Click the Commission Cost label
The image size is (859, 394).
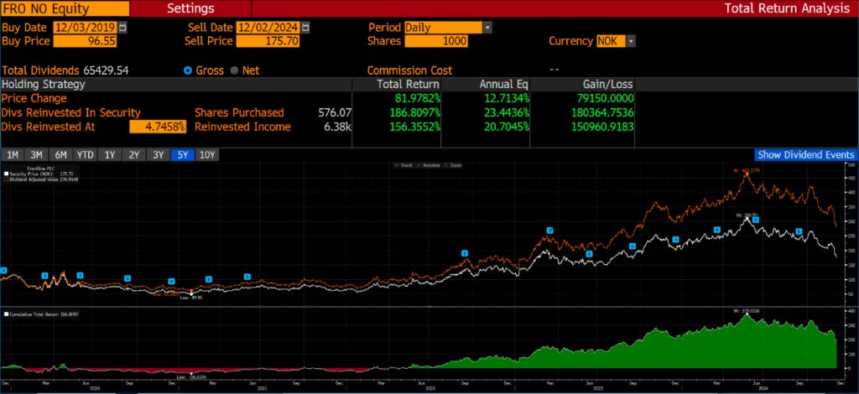coord(409,70)
